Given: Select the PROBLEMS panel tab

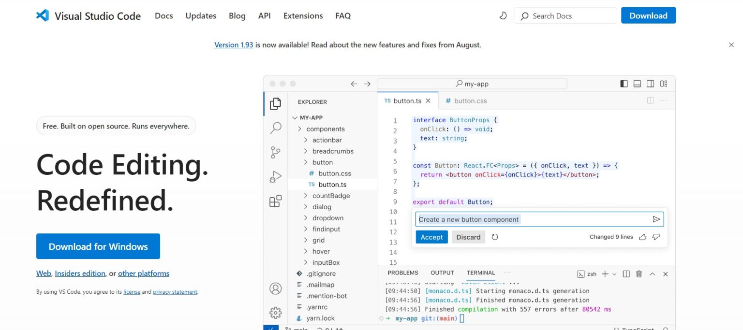Looking at the screenshot, I should click(x=402, y=273).
